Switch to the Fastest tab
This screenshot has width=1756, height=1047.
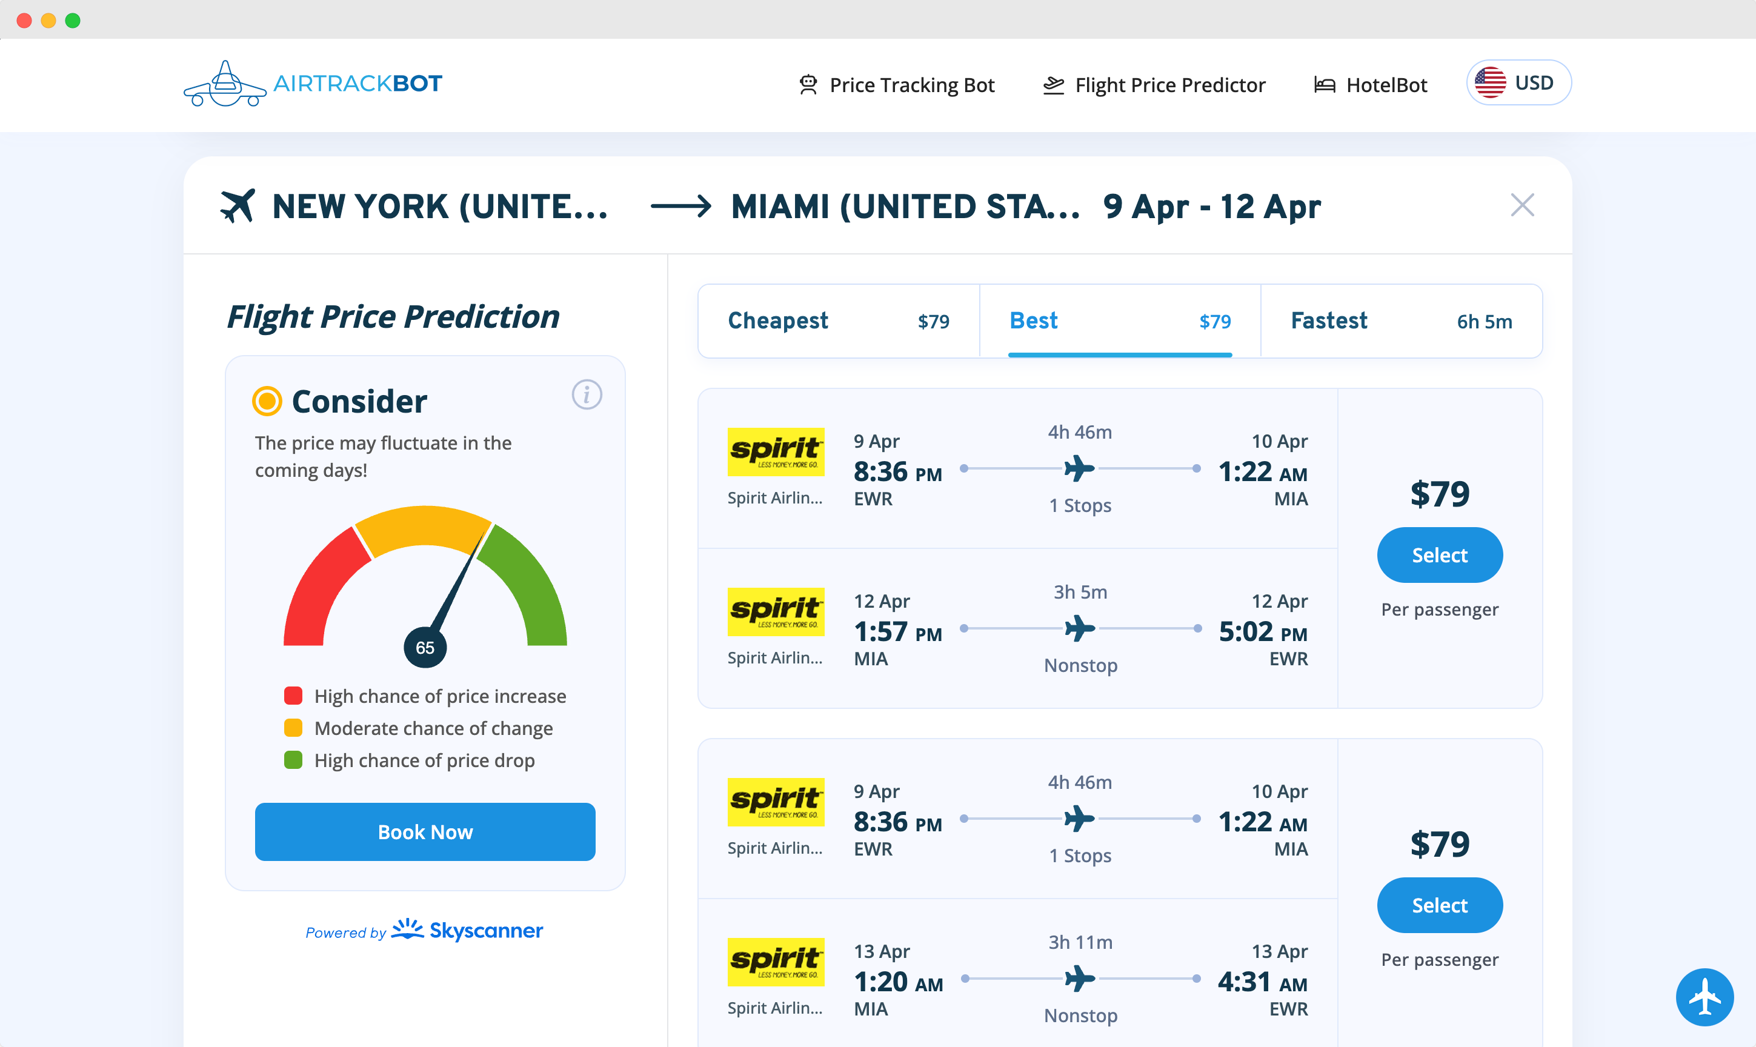(1401, 321)
